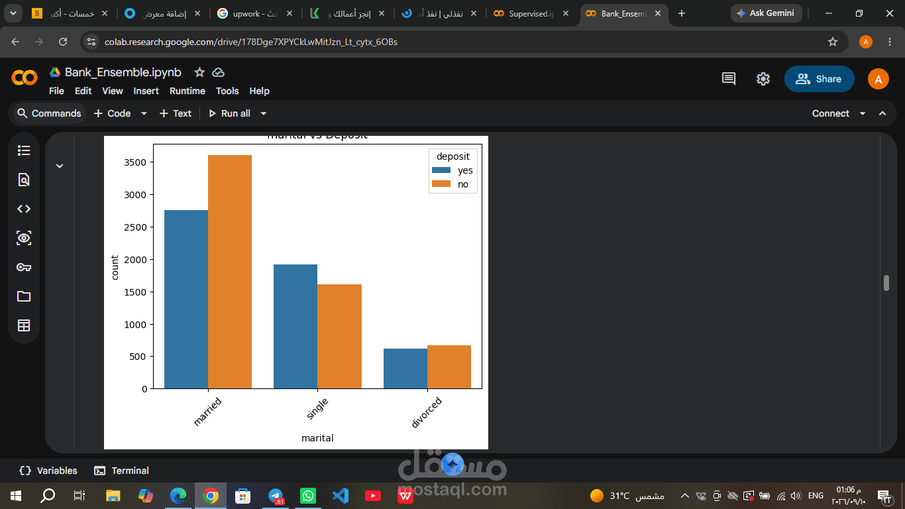This screenshot has width=905, height=509.
Task: Click the browser address bar URL
Action: point(251,42)
